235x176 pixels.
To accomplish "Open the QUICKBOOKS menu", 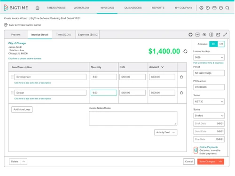I will [133, 8].
